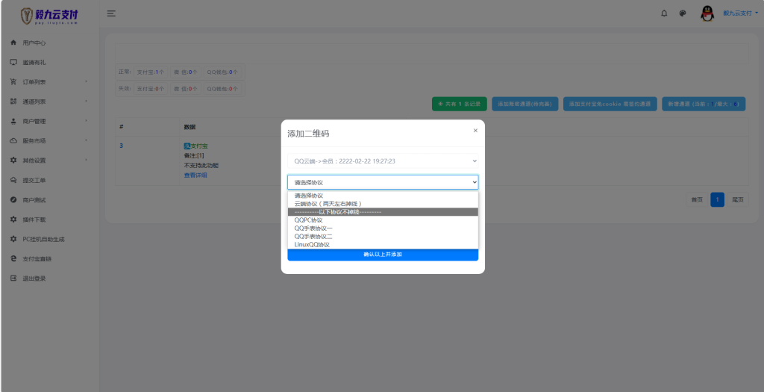Click the 正常 row QQ钱包:0个 badge
This screenshot has height=392, width=764.
(x=222, y=72)
